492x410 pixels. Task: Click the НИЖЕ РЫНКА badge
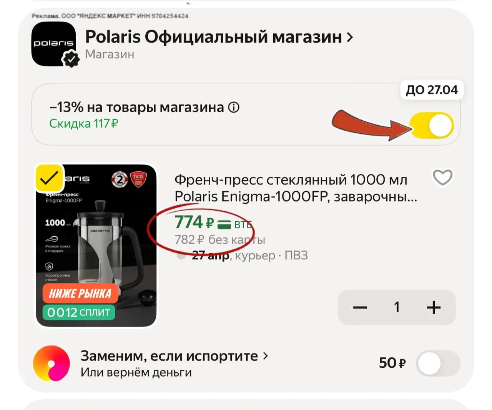pos(80,294)
